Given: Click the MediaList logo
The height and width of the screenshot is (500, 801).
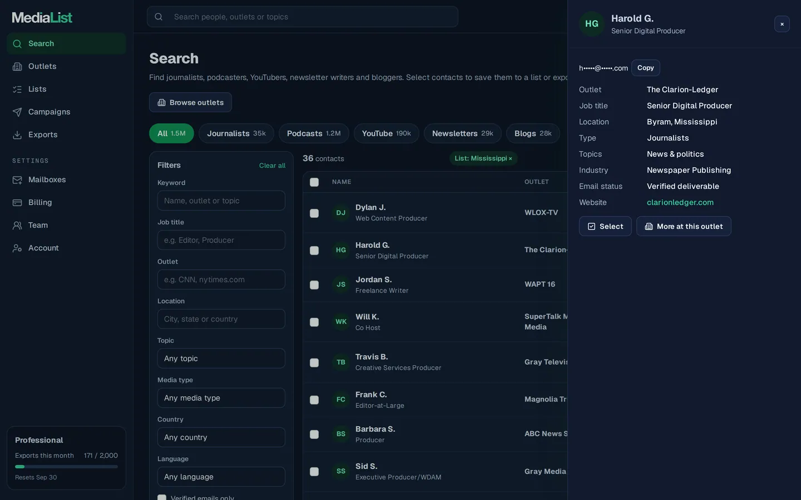Looking at the screenshot, I should [42, 18].
